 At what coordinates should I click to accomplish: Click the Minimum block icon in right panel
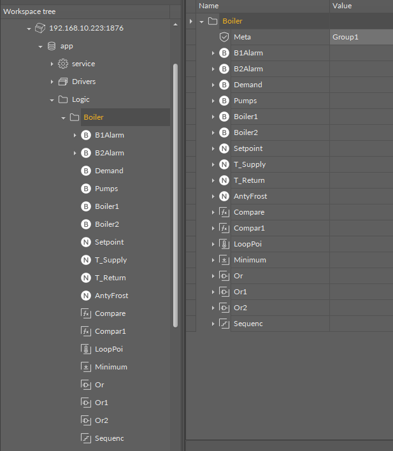pos(224,260)
